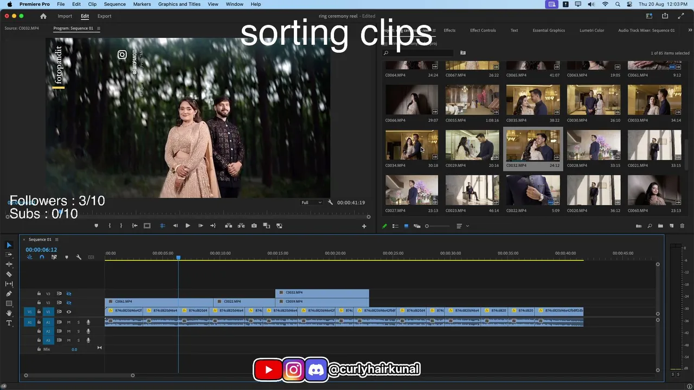Select the Razor tool
The width and height of the screenshot is (694, 390).
point(9,274)
